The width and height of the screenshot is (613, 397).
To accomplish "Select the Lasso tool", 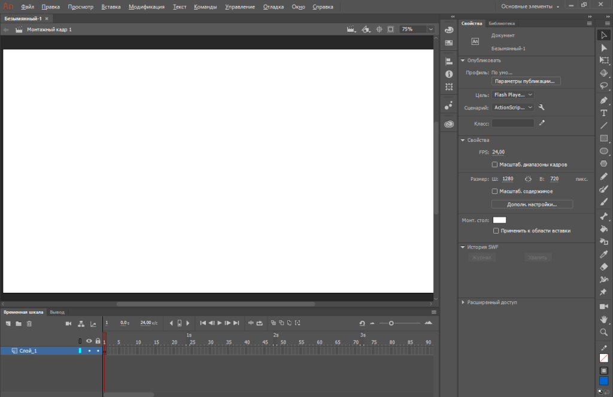I will (x=603, y=86).
